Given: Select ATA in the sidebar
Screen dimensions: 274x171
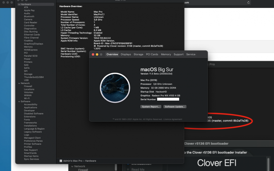Looking at the screenshot, I should point(26,7).
